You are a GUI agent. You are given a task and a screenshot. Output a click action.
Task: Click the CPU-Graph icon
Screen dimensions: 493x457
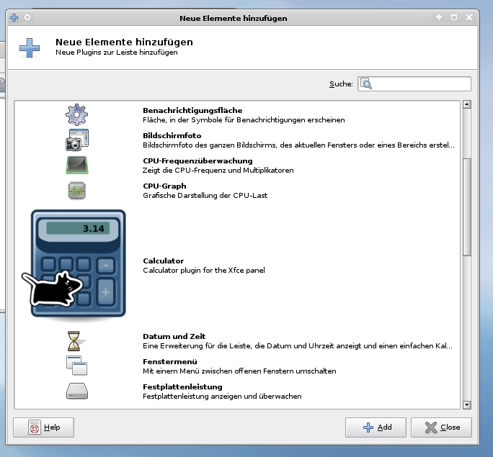coord(76,191)
